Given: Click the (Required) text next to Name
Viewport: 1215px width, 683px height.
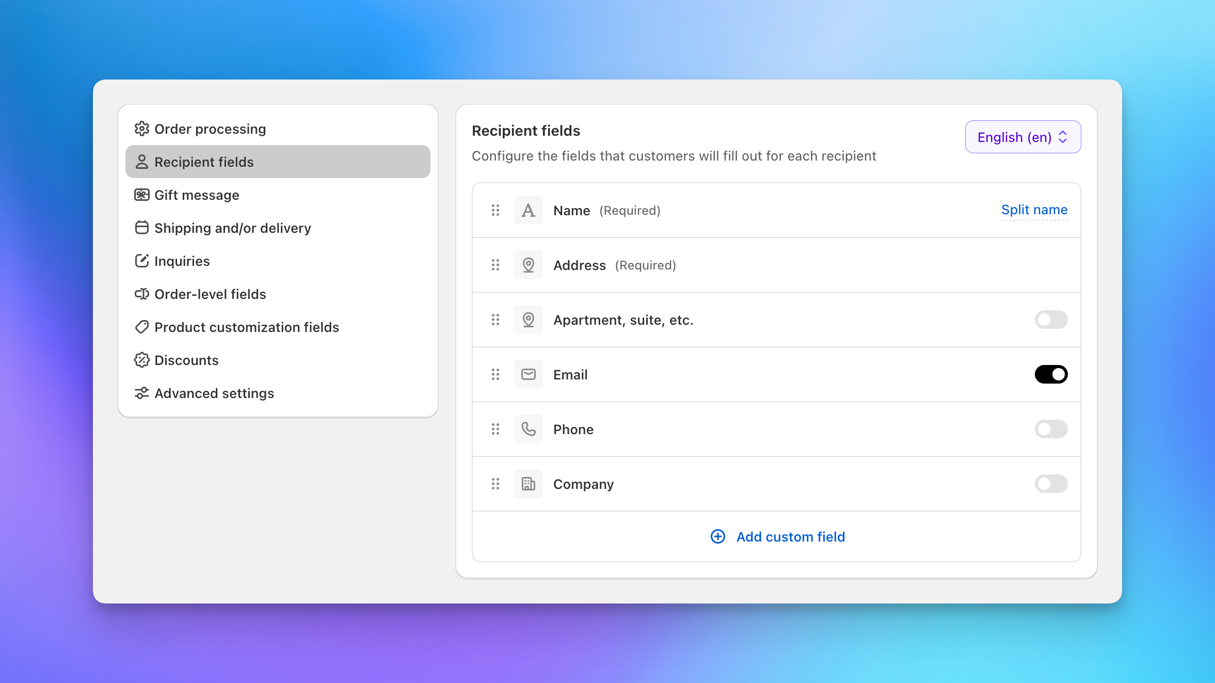Looking at the screenshot, I should (x=630, y=211).
